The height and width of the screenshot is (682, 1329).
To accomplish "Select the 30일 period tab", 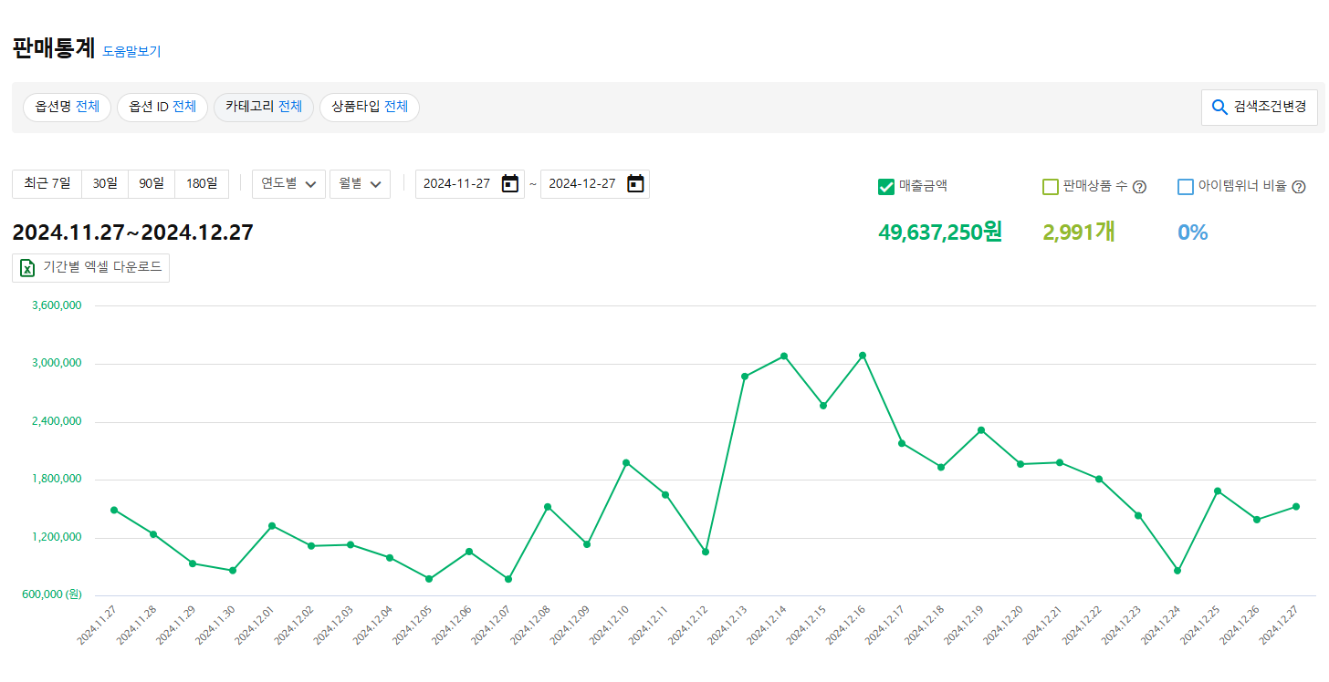I will 105,184.
